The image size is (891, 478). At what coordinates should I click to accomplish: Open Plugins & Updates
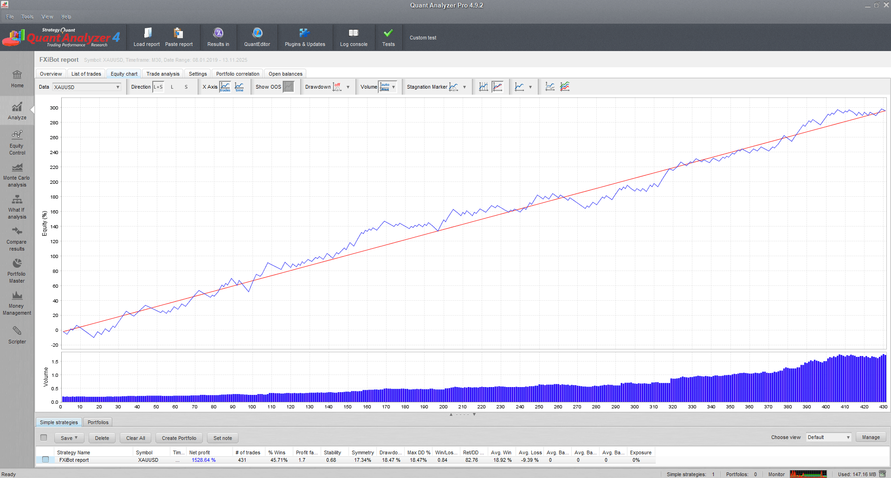[304, 33]
